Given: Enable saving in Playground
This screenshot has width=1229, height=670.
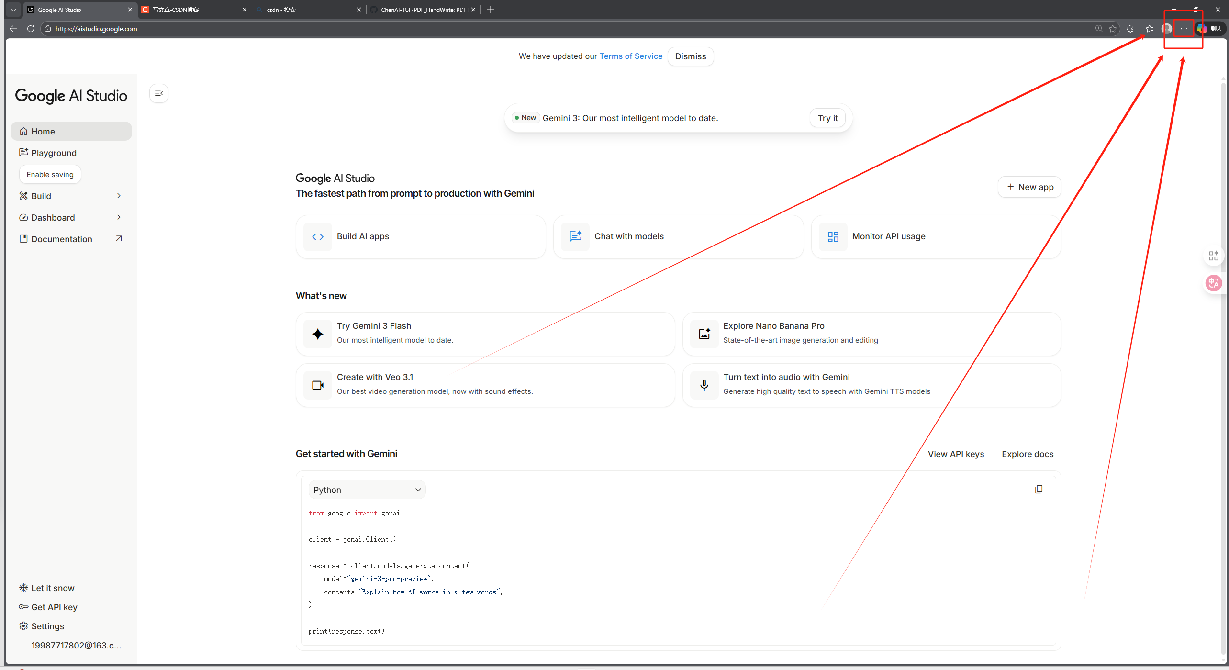Looking at the screenshot, I should point(50,174).
